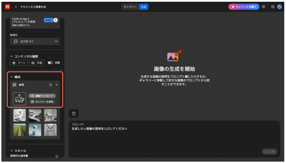The width and height of the screenshot is (286, 163).
Task: Open the apps grid icon
Action: tap(273, 7)
